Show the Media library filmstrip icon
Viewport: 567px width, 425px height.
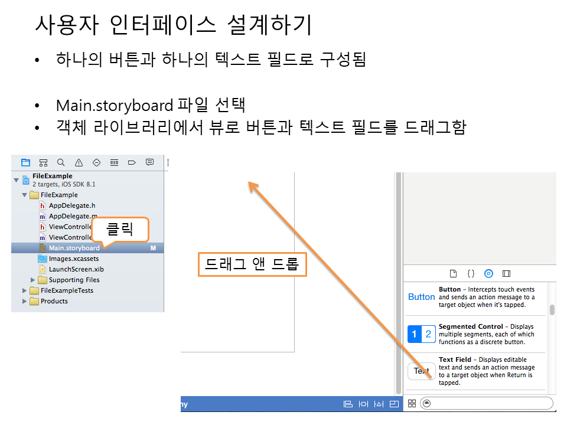[x=506, y=273]
